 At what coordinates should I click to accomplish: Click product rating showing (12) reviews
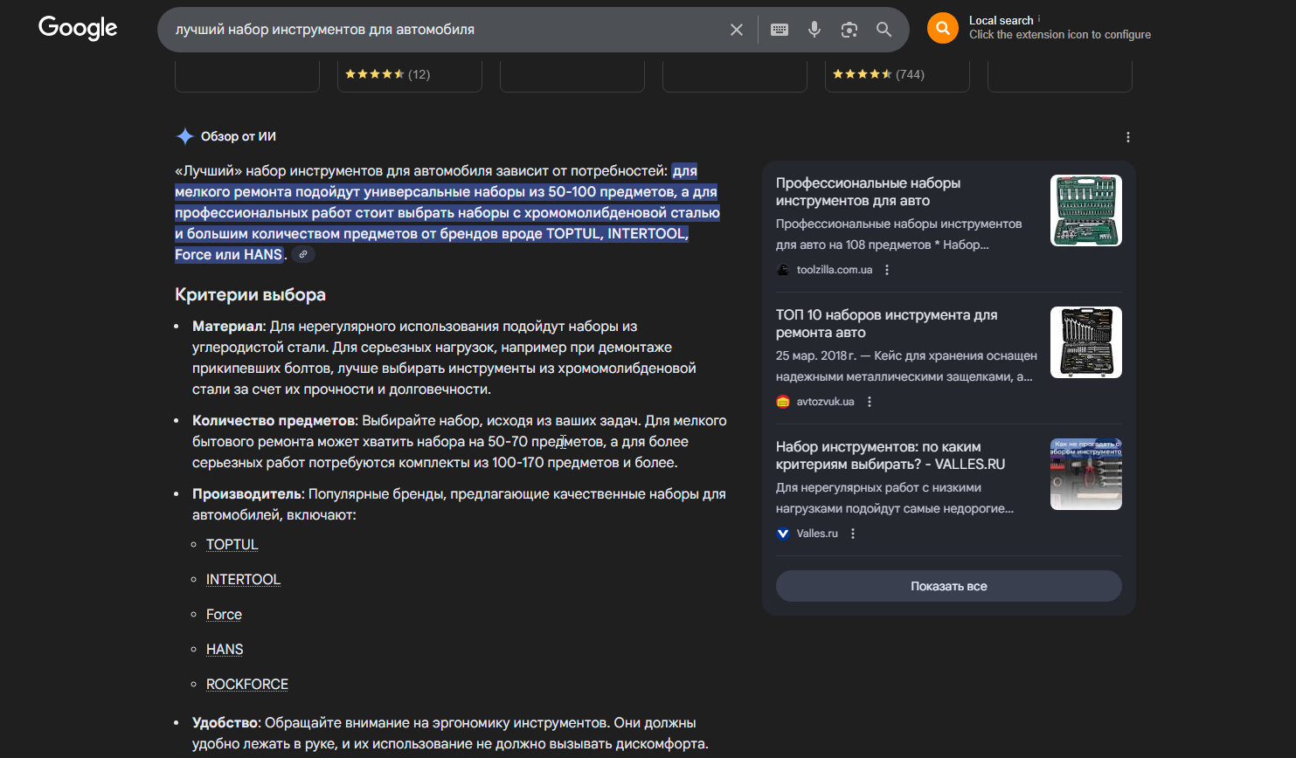[x=387, y=74]
